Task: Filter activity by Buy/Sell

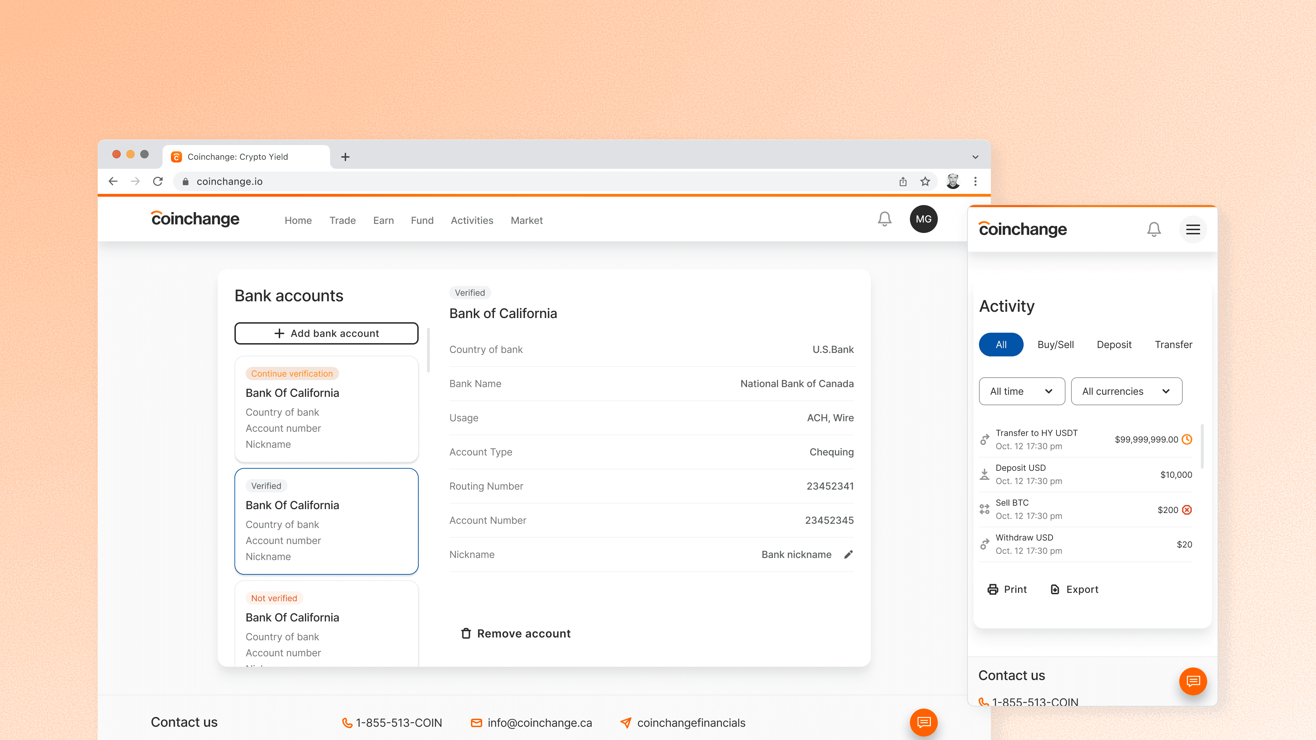Action: (1055, 345)
